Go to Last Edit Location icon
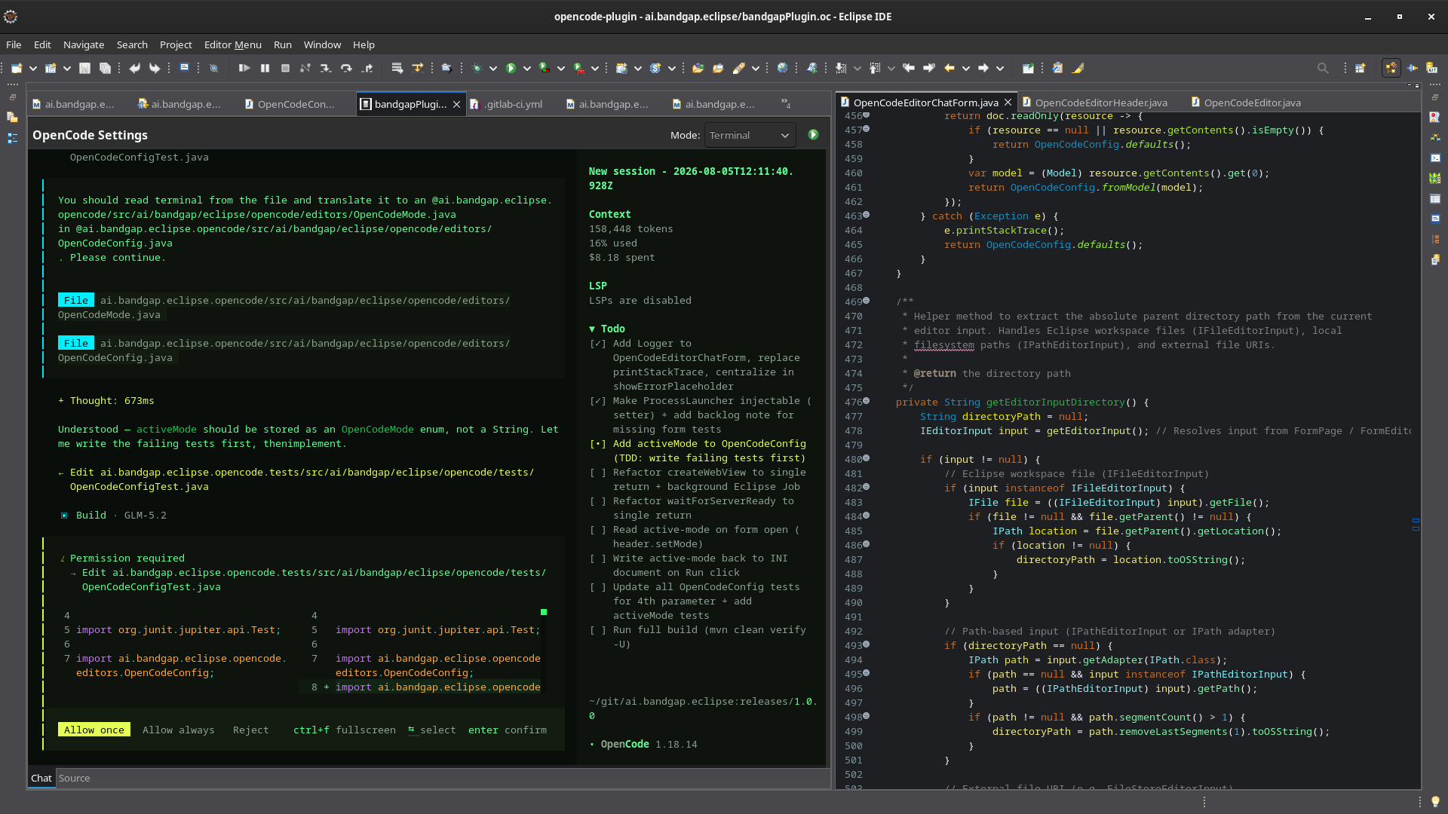This screenshot has height=814, width=1448. [909, 68]
